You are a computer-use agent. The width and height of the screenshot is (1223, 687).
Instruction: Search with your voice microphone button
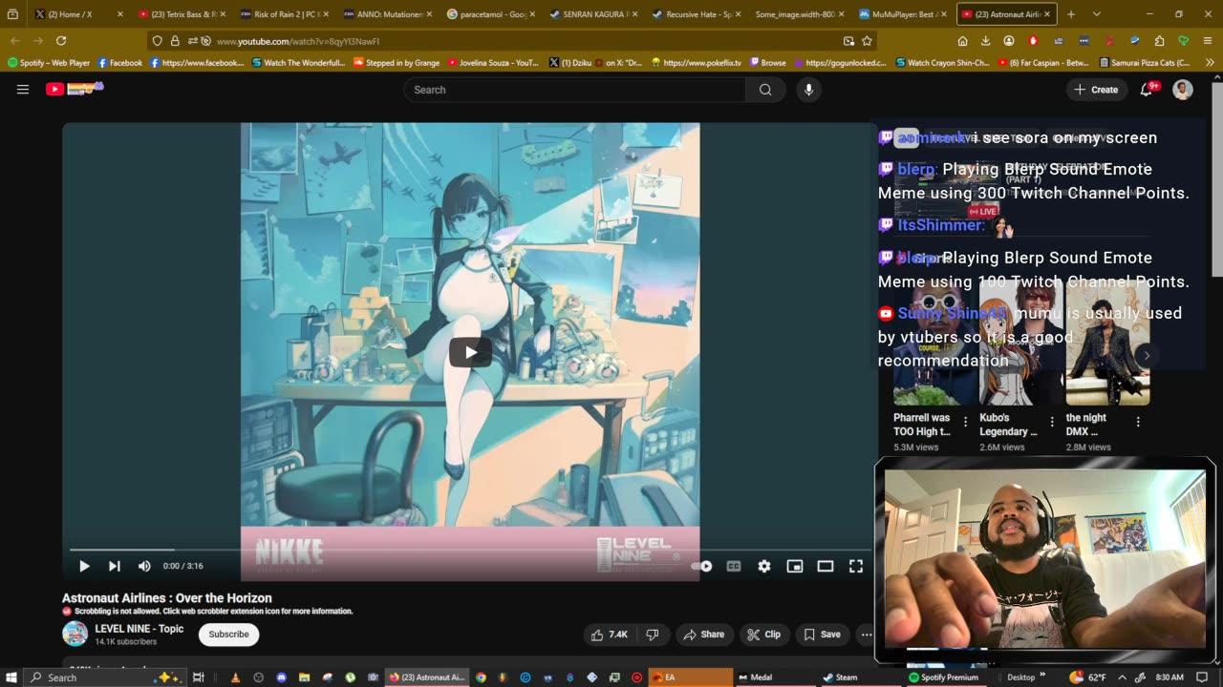tap(808, 90)
